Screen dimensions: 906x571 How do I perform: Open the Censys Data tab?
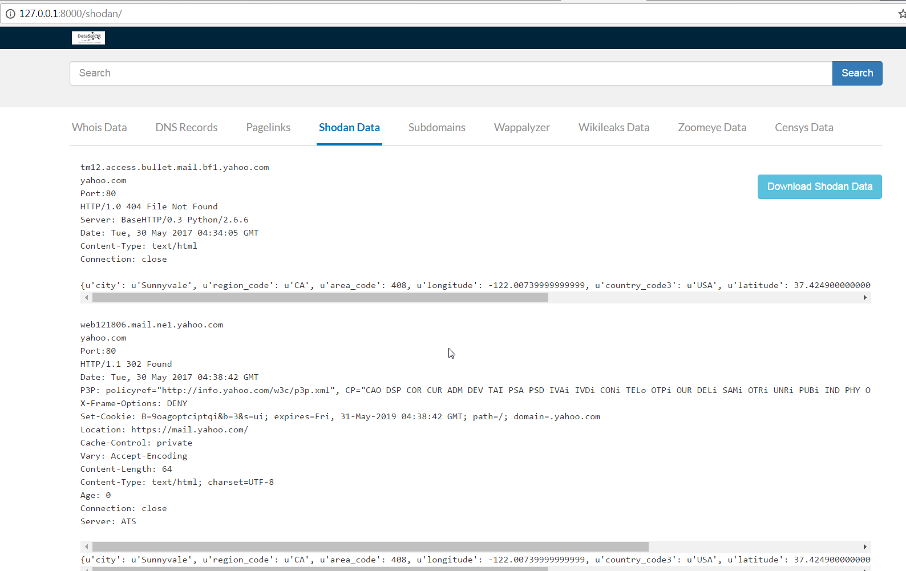click(x=804, y=128)
